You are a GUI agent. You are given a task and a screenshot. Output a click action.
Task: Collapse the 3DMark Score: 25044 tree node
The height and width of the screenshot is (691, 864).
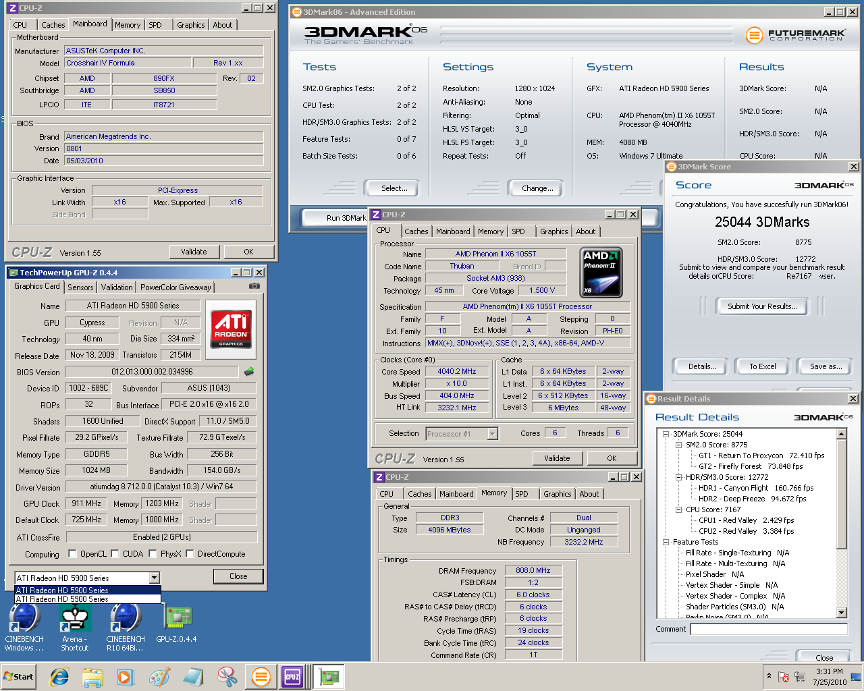[666, 434]
